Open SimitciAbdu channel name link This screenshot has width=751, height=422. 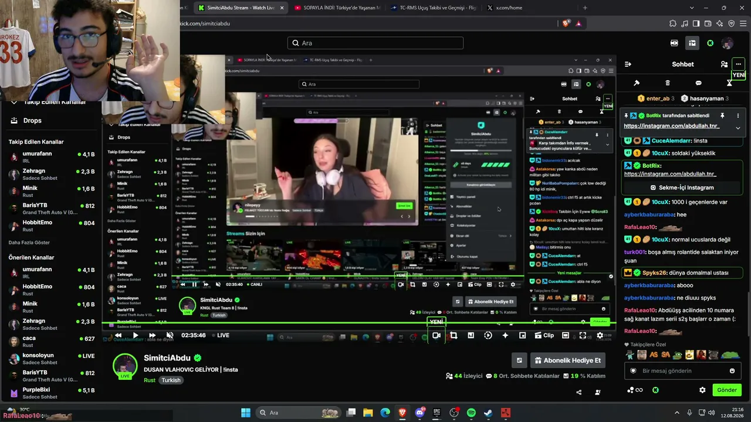coord(168,358)
